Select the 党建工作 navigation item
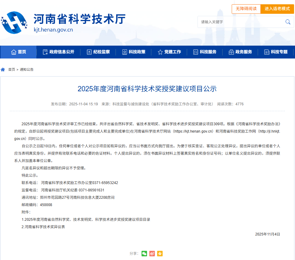The width and height of the screenshot is (295, 260). 169,52
